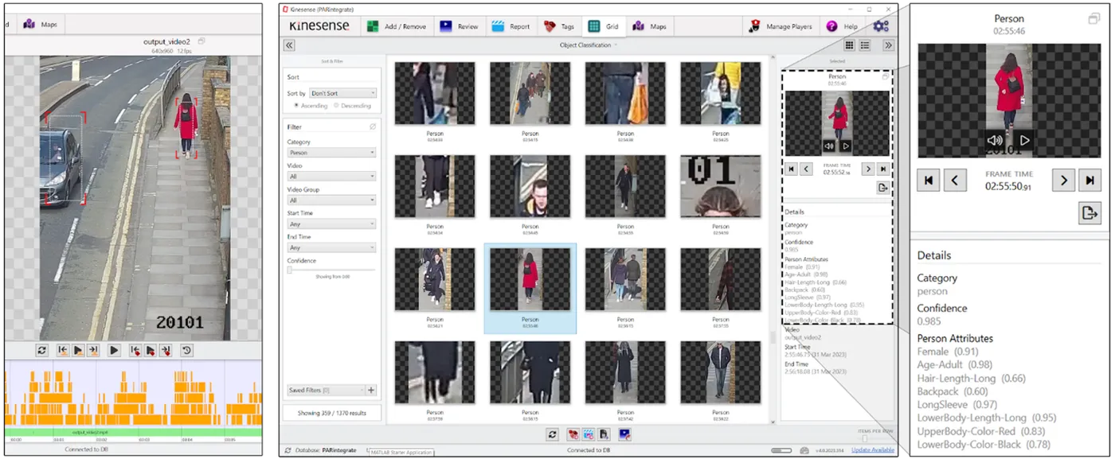1115x459 pixels.
Task: Step to next frame in zoomed preview
Action: point(1063,180)
